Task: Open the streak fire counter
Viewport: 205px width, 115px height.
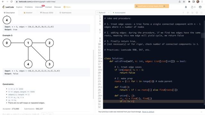Action: click(x=193, y=7)
